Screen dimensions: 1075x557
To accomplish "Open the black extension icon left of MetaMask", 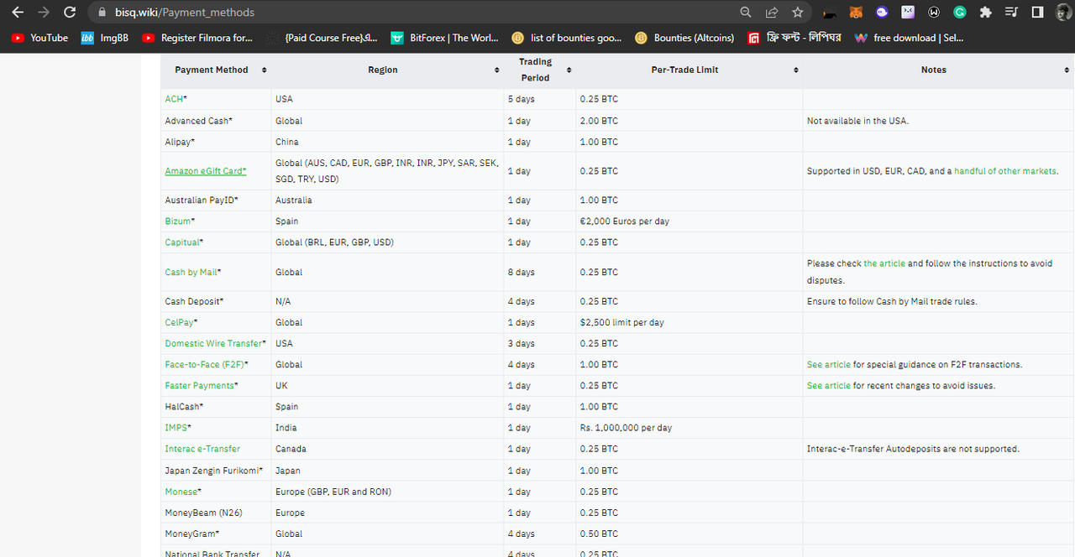I will click(x=830, y=13).
